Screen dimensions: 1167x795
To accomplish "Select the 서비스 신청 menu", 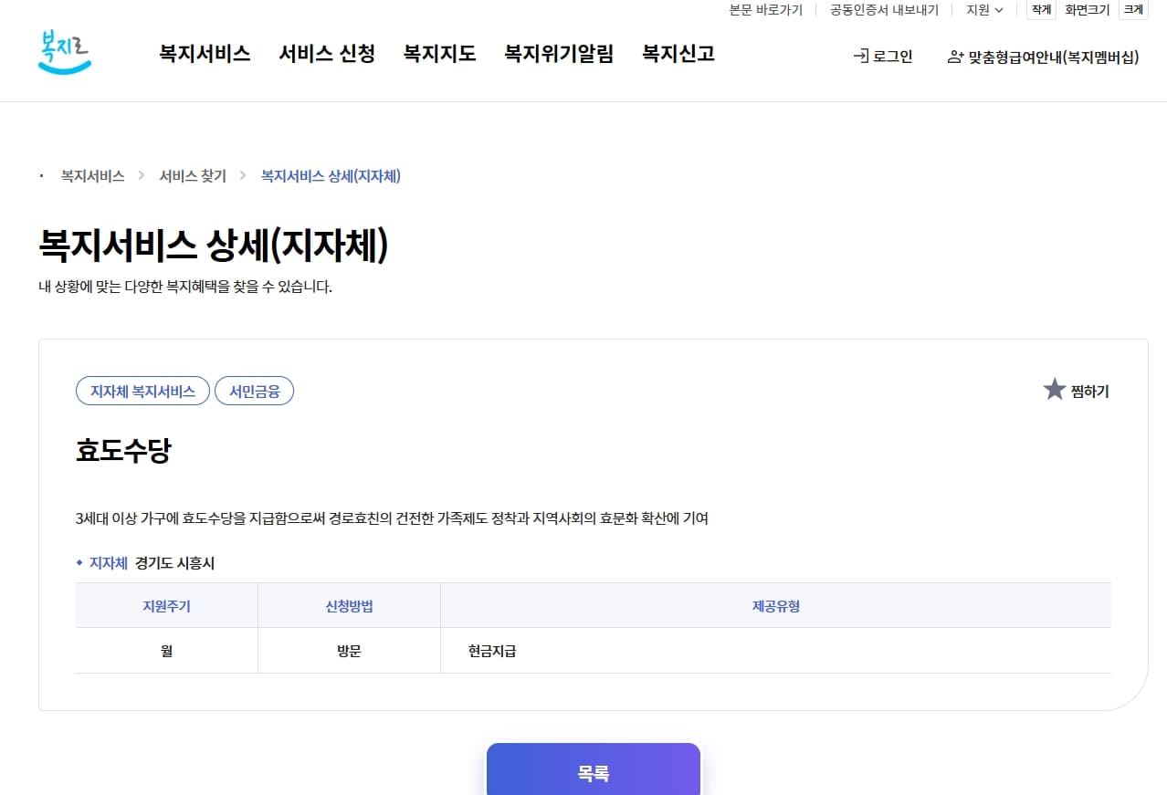I will tap(326, 54).
